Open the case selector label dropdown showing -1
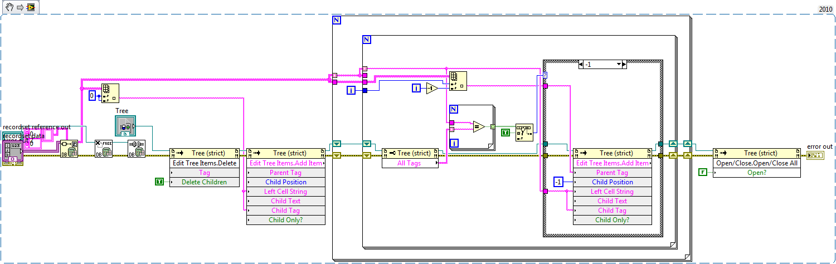 click(602, 65)
